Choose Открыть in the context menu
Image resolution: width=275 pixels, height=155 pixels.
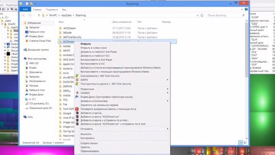tap(86, 44)
